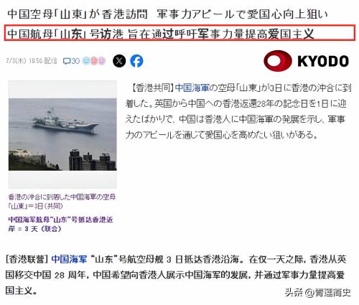Click the Japanese headline about 空母「山東」

[x=167, y=14]
